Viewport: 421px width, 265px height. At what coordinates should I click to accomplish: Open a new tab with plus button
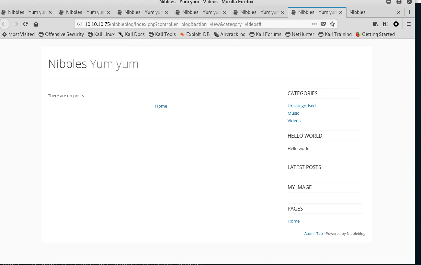(410, 12)
